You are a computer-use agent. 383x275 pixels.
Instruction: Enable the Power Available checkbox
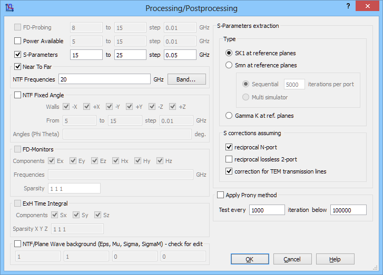tap(17, 40)
